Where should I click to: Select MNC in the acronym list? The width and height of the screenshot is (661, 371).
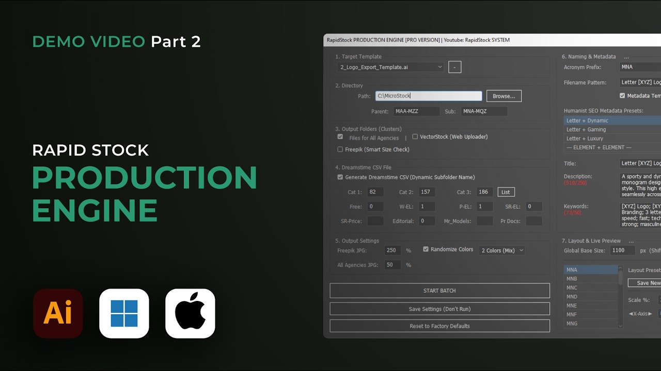pos(591,288)
